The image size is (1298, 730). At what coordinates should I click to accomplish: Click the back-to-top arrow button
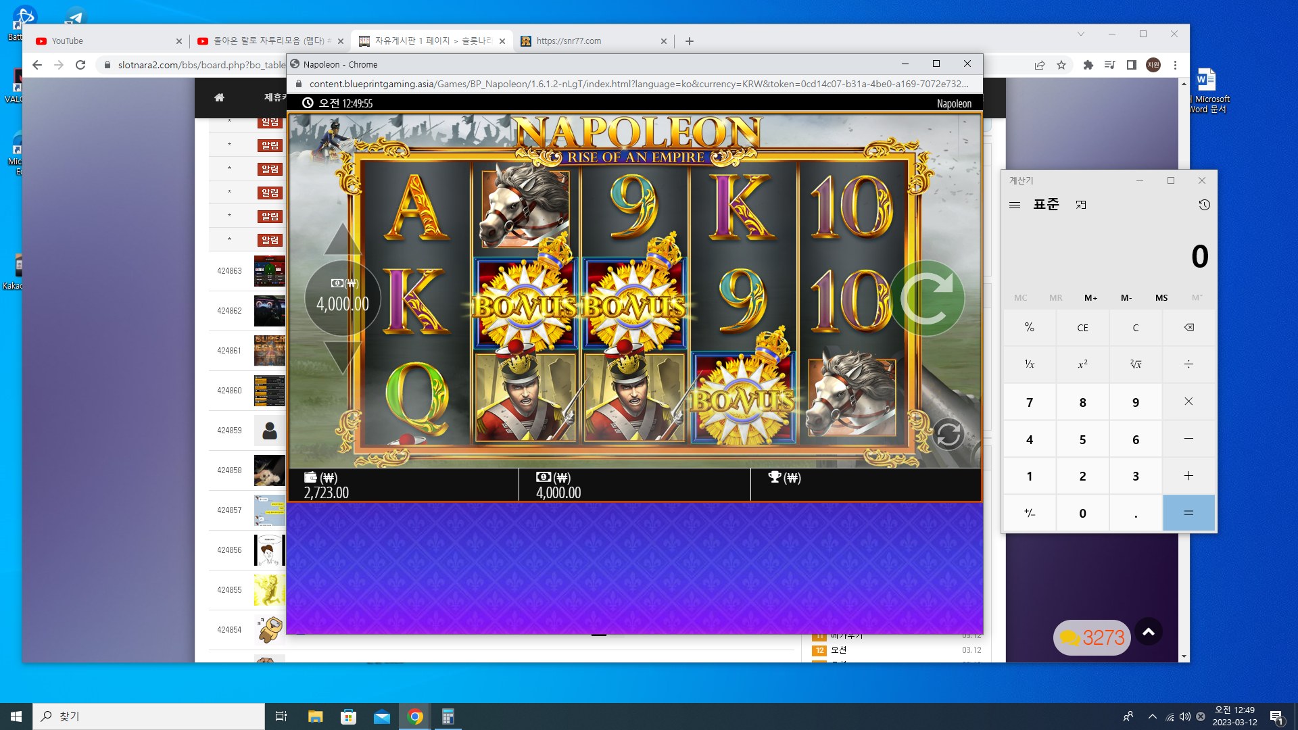click(1149, 632)
